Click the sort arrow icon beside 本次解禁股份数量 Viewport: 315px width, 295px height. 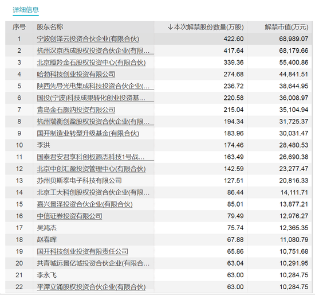point(170,27)
